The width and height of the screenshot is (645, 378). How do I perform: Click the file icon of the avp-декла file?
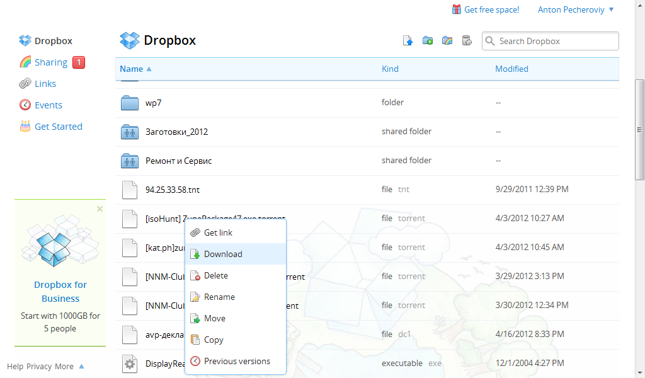(130, 335)
